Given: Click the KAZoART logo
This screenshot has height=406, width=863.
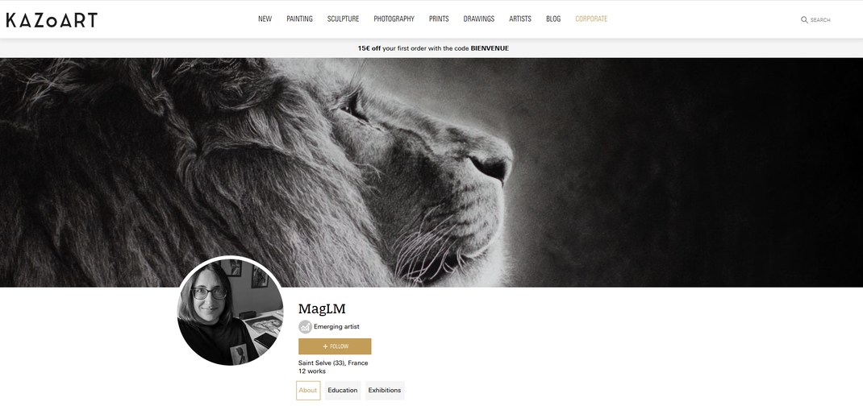Looking at the screenshot, I should coord(52,20).
